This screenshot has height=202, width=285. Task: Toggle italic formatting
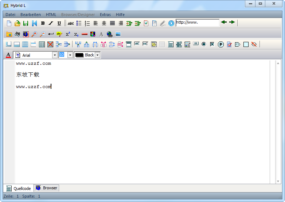pyautogui.click(x=51, y=23)
